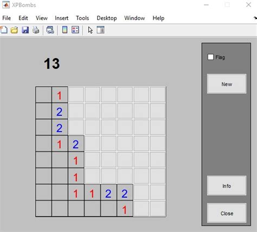Image resolution: width=257 pixels, height=232 pixels.
Task: Click the Print Preview icon
Action: point(50,30)
